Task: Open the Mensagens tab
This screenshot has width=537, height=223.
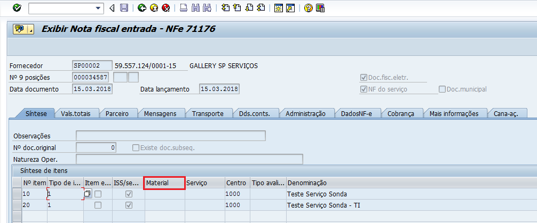Action: (x=160, y=114)
